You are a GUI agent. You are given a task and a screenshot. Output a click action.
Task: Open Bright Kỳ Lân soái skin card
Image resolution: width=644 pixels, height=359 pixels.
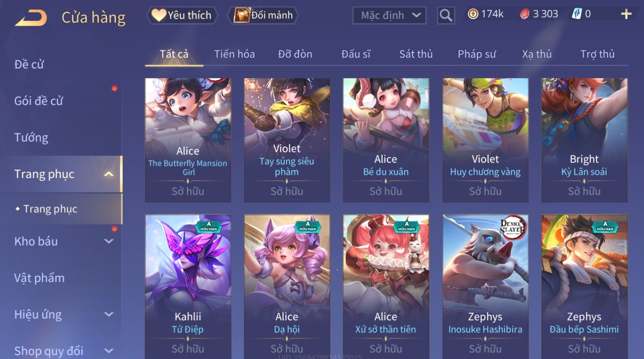click(584, 140)
